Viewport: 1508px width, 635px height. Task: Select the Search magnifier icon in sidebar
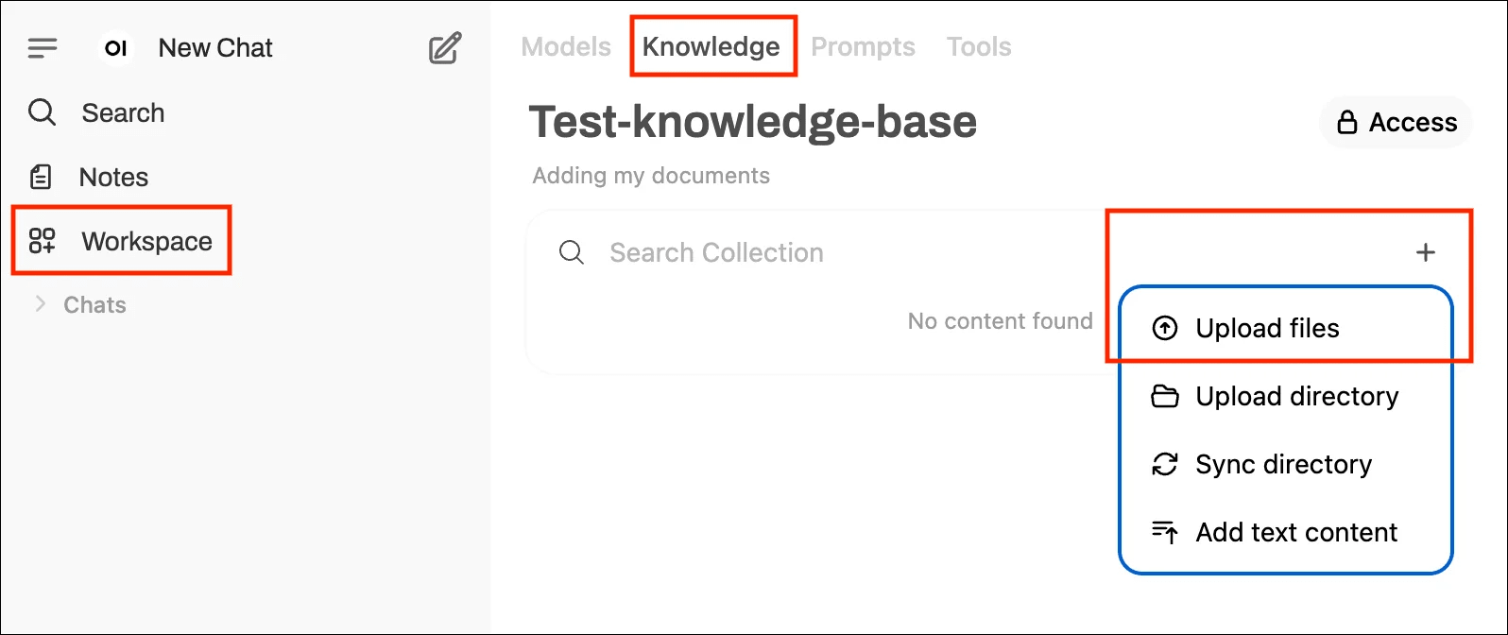pos(42,112)
